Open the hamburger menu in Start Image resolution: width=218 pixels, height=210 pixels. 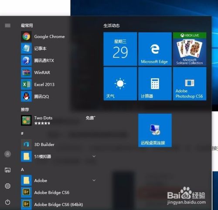pyautogui.click(x=7, y=26)
